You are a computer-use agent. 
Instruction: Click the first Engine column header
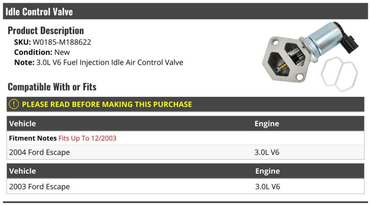tap(267, 124)
